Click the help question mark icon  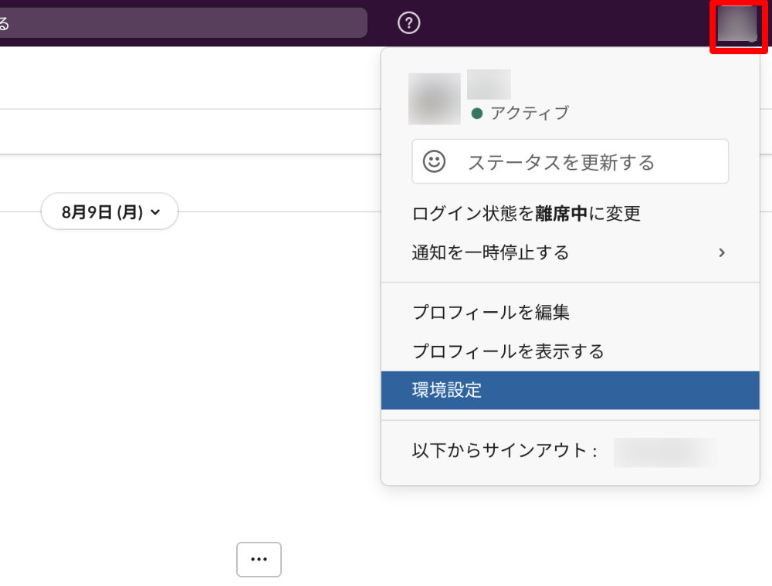pyautogui.click(x=408, y=23)
